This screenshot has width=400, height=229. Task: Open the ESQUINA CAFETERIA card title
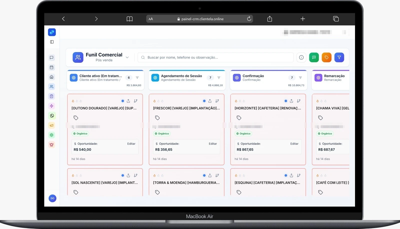pos(267,183)
